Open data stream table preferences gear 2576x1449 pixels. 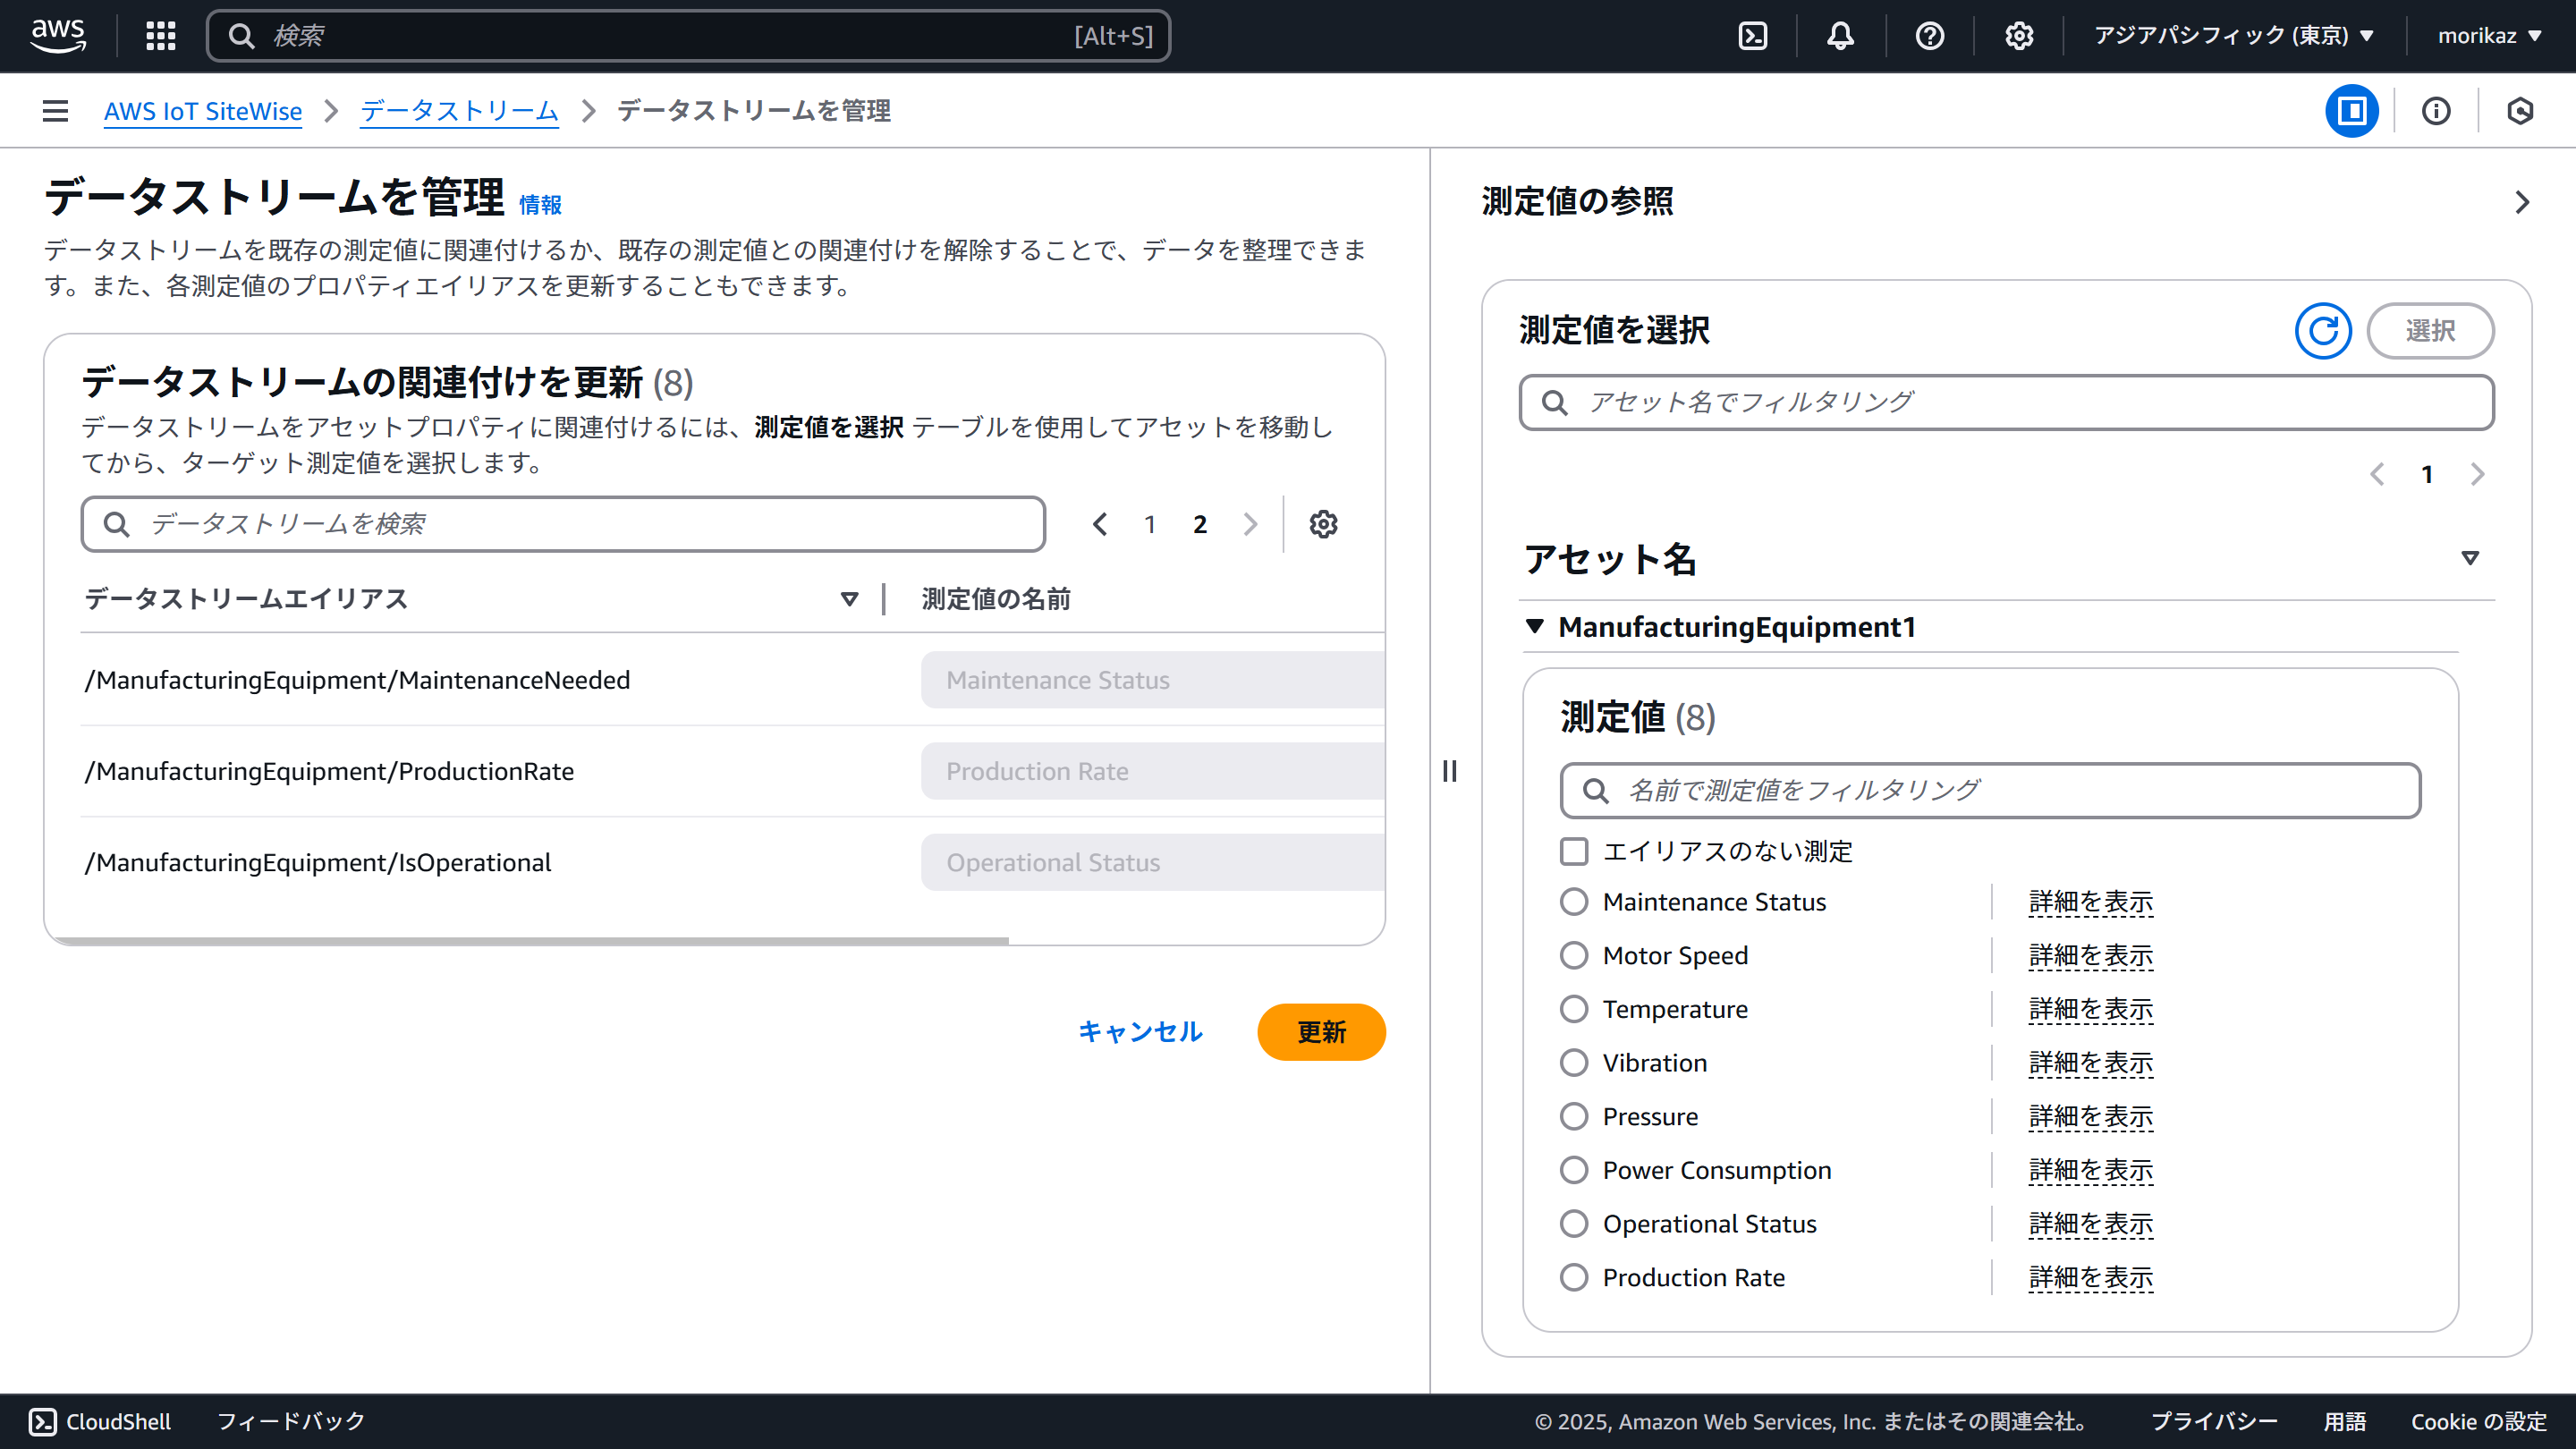click(1323, 524)
